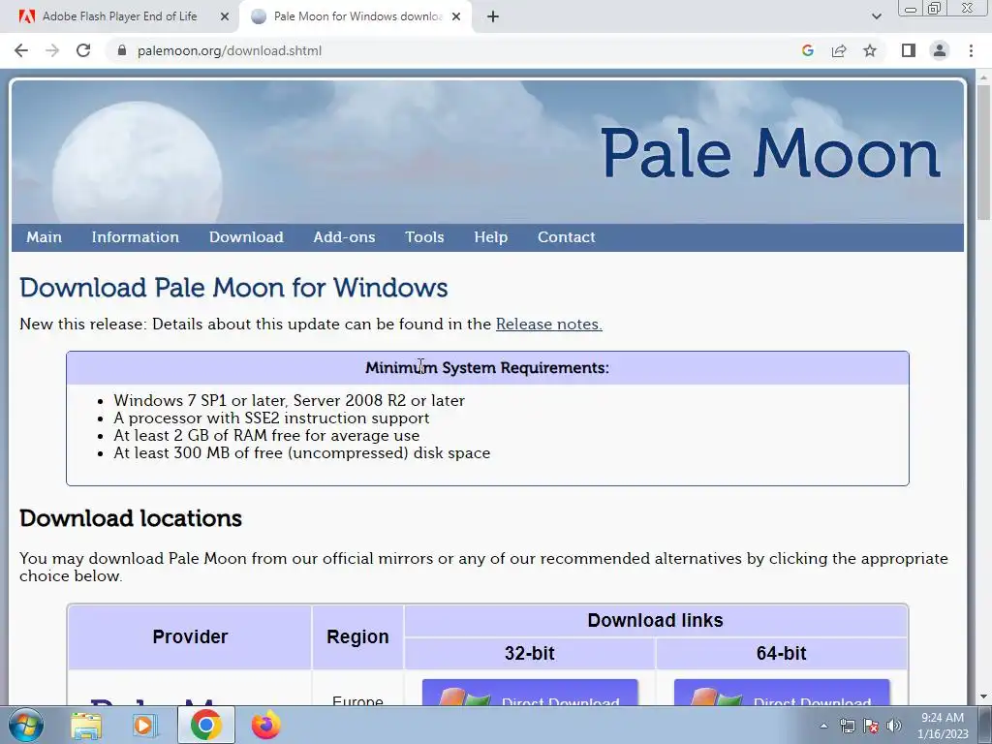Click the 64-bit Direct Download button
This screenshot has height=744, width=992.
[x=782, y=692]
